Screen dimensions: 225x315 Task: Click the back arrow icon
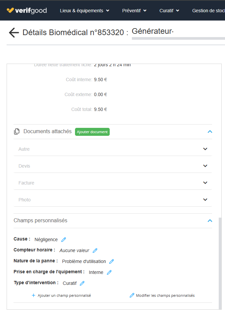(x=14, y=32)
